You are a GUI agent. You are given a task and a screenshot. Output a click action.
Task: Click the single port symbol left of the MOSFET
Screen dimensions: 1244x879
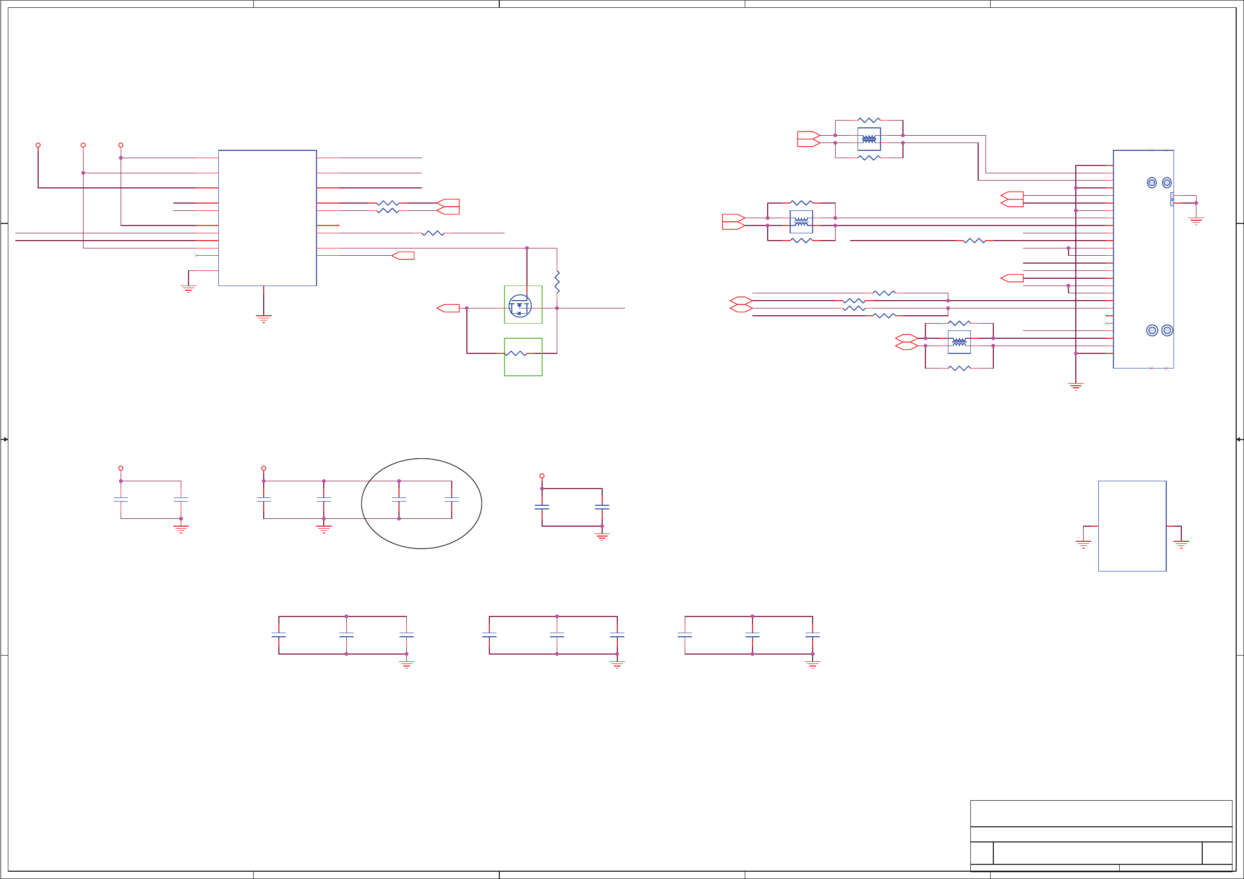coord(448,308)
